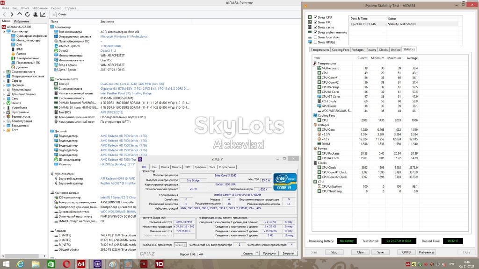Click the forward navigation arrow icon

[x=12, y=14]
